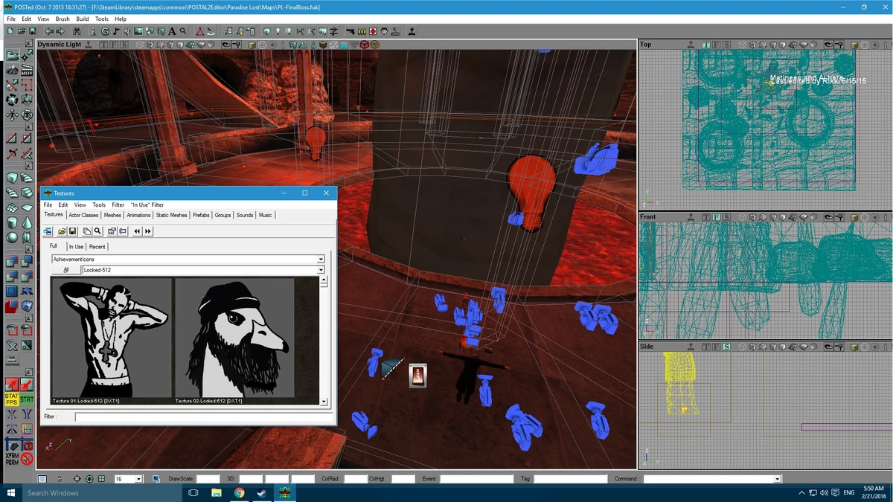893x502 pixels.
Task: Open texture package load dialog in Textures browser
Action: pyautogui.click(x=63, y=231)
